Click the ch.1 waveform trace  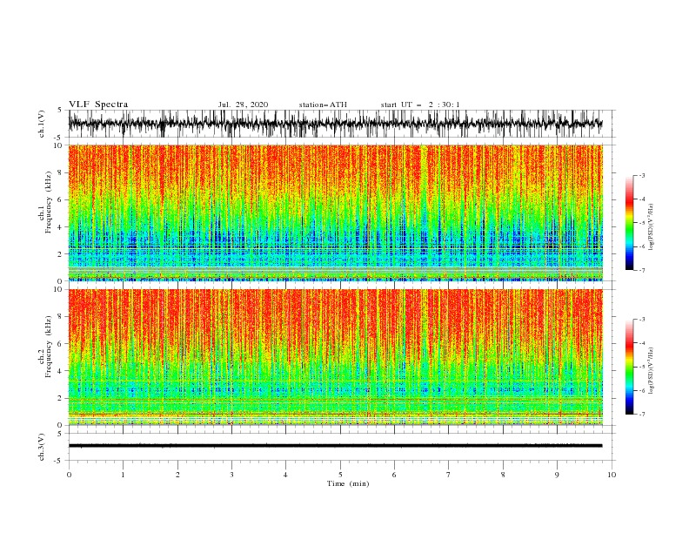coord(335,124)
